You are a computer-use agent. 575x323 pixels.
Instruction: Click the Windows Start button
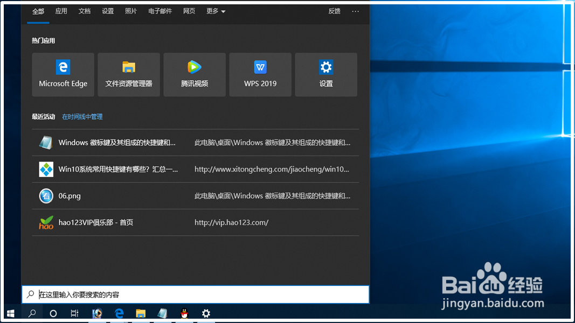pyautogui.click(x=11, y=313)
